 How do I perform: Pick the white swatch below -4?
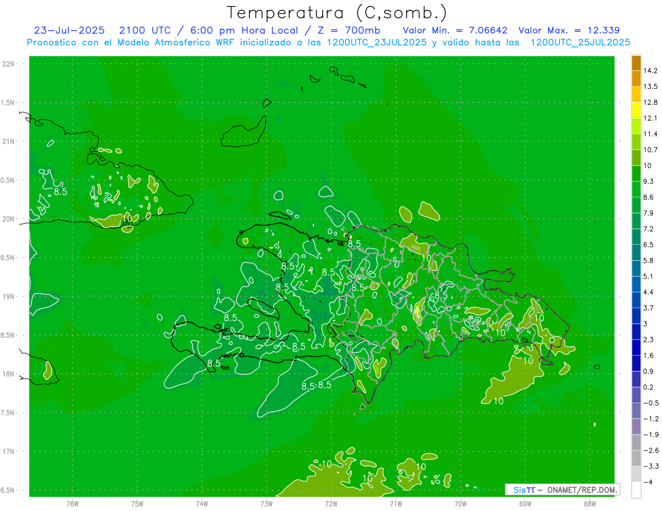pyautogui.click(x=636, y=490)
